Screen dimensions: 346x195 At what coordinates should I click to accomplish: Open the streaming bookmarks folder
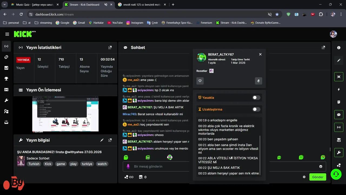tap(43, 23)
